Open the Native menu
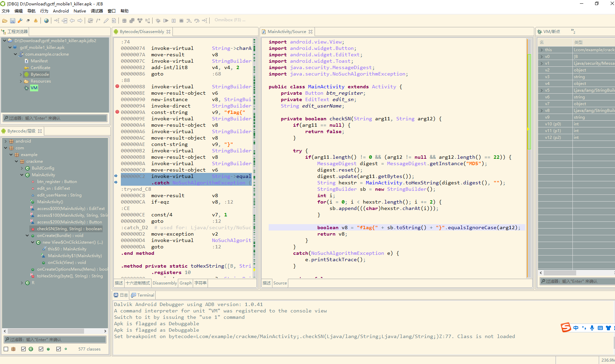 [80, 11]
